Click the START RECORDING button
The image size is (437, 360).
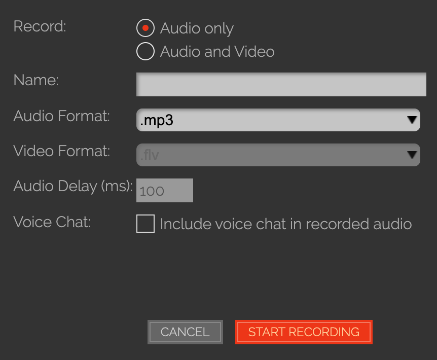(x=304, y=332)
